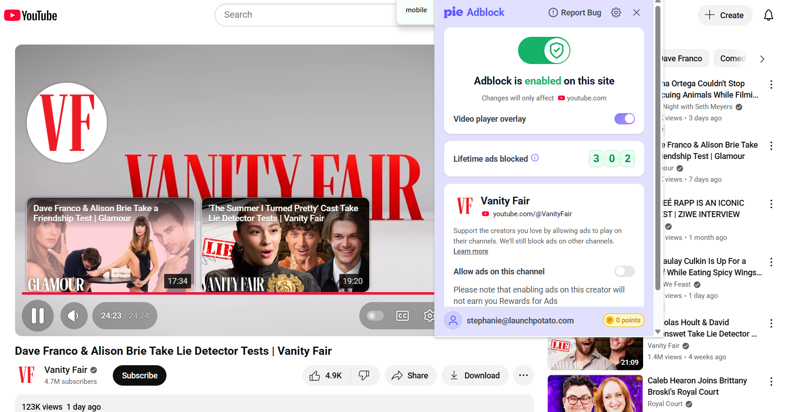Image resolution: width=785 pixels, height=412 pixels.
Task: Click the Create button
Action: tap(725, 15)
